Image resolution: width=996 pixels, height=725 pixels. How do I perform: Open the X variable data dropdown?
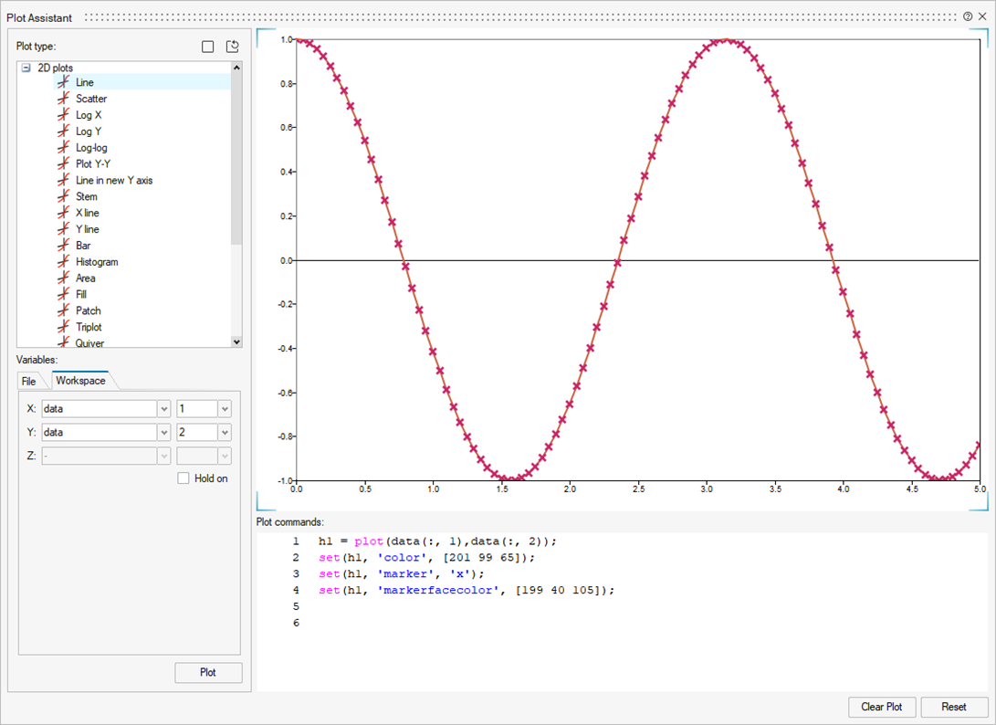click(x=163, y=409)
